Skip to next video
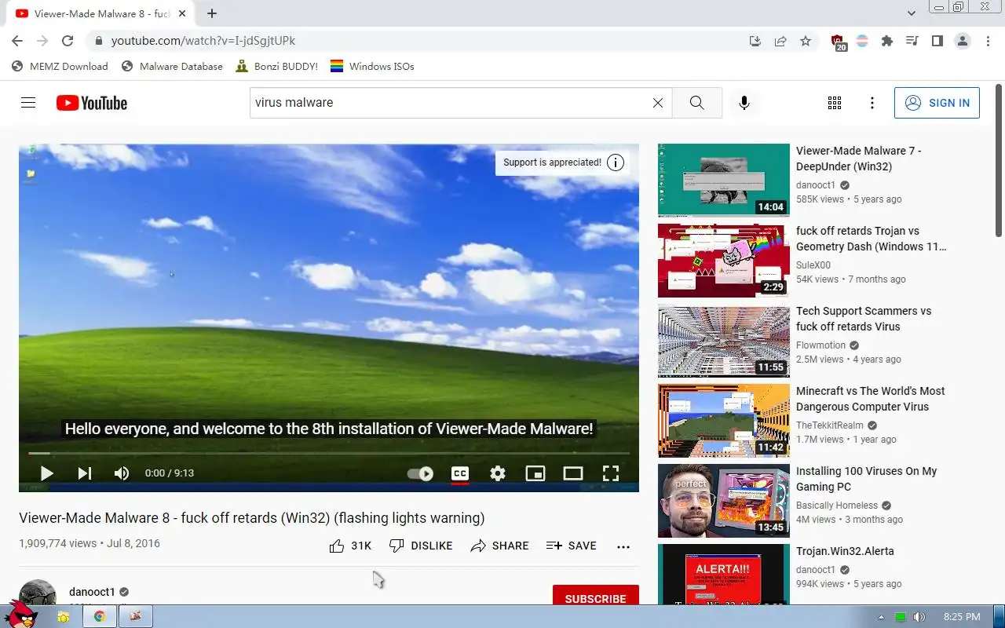The height and width of the screenshot is (628, 1005). click(x=84, y=473)
